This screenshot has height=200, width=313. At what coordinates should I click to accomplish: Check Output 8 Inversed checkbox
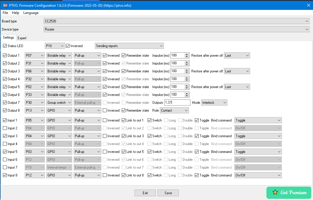tap(105, 110)
